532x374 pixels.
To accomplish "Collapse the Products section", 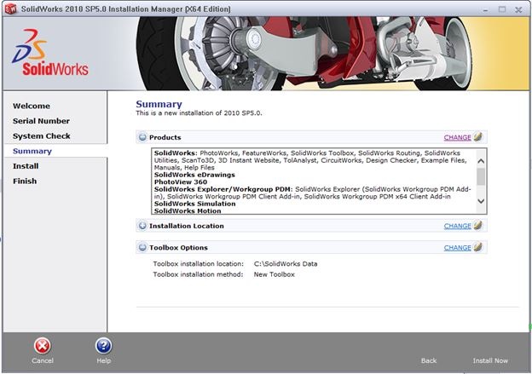I will click(142, 137).
